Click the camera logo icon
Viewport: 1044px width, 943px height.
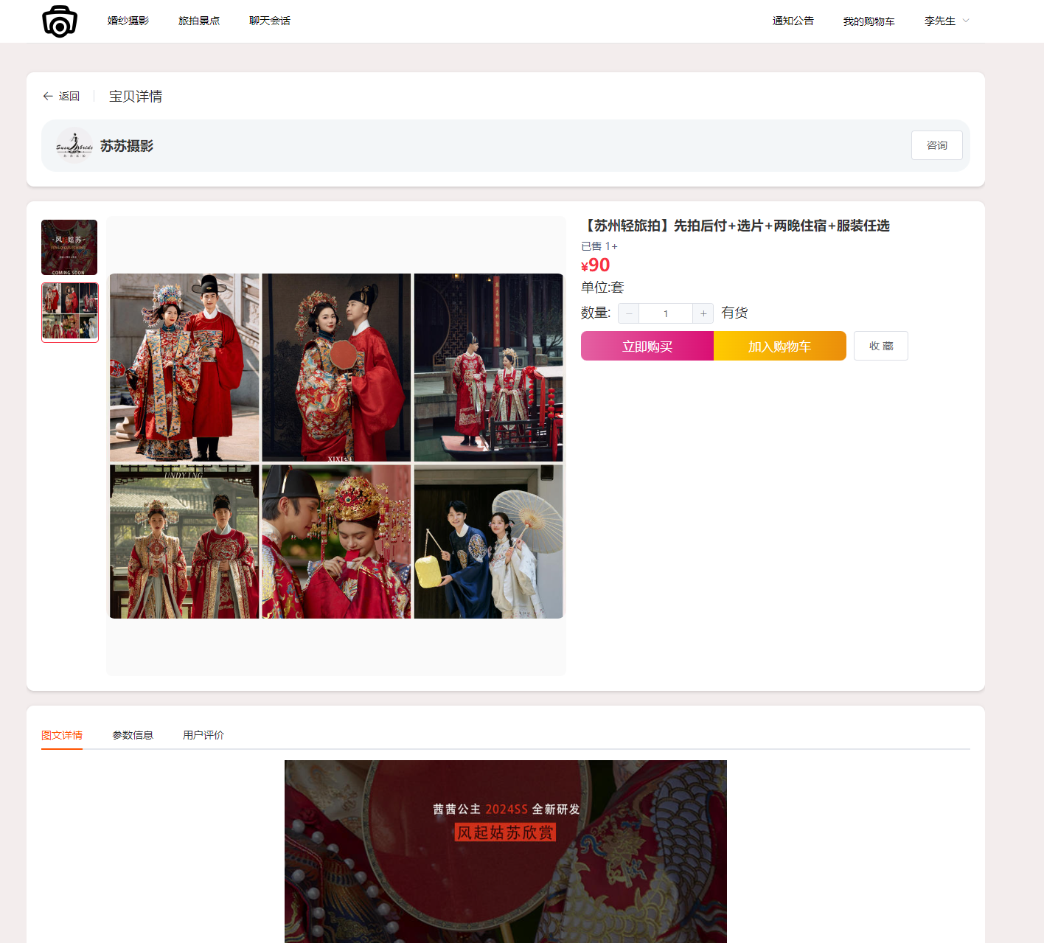[60, 21]
